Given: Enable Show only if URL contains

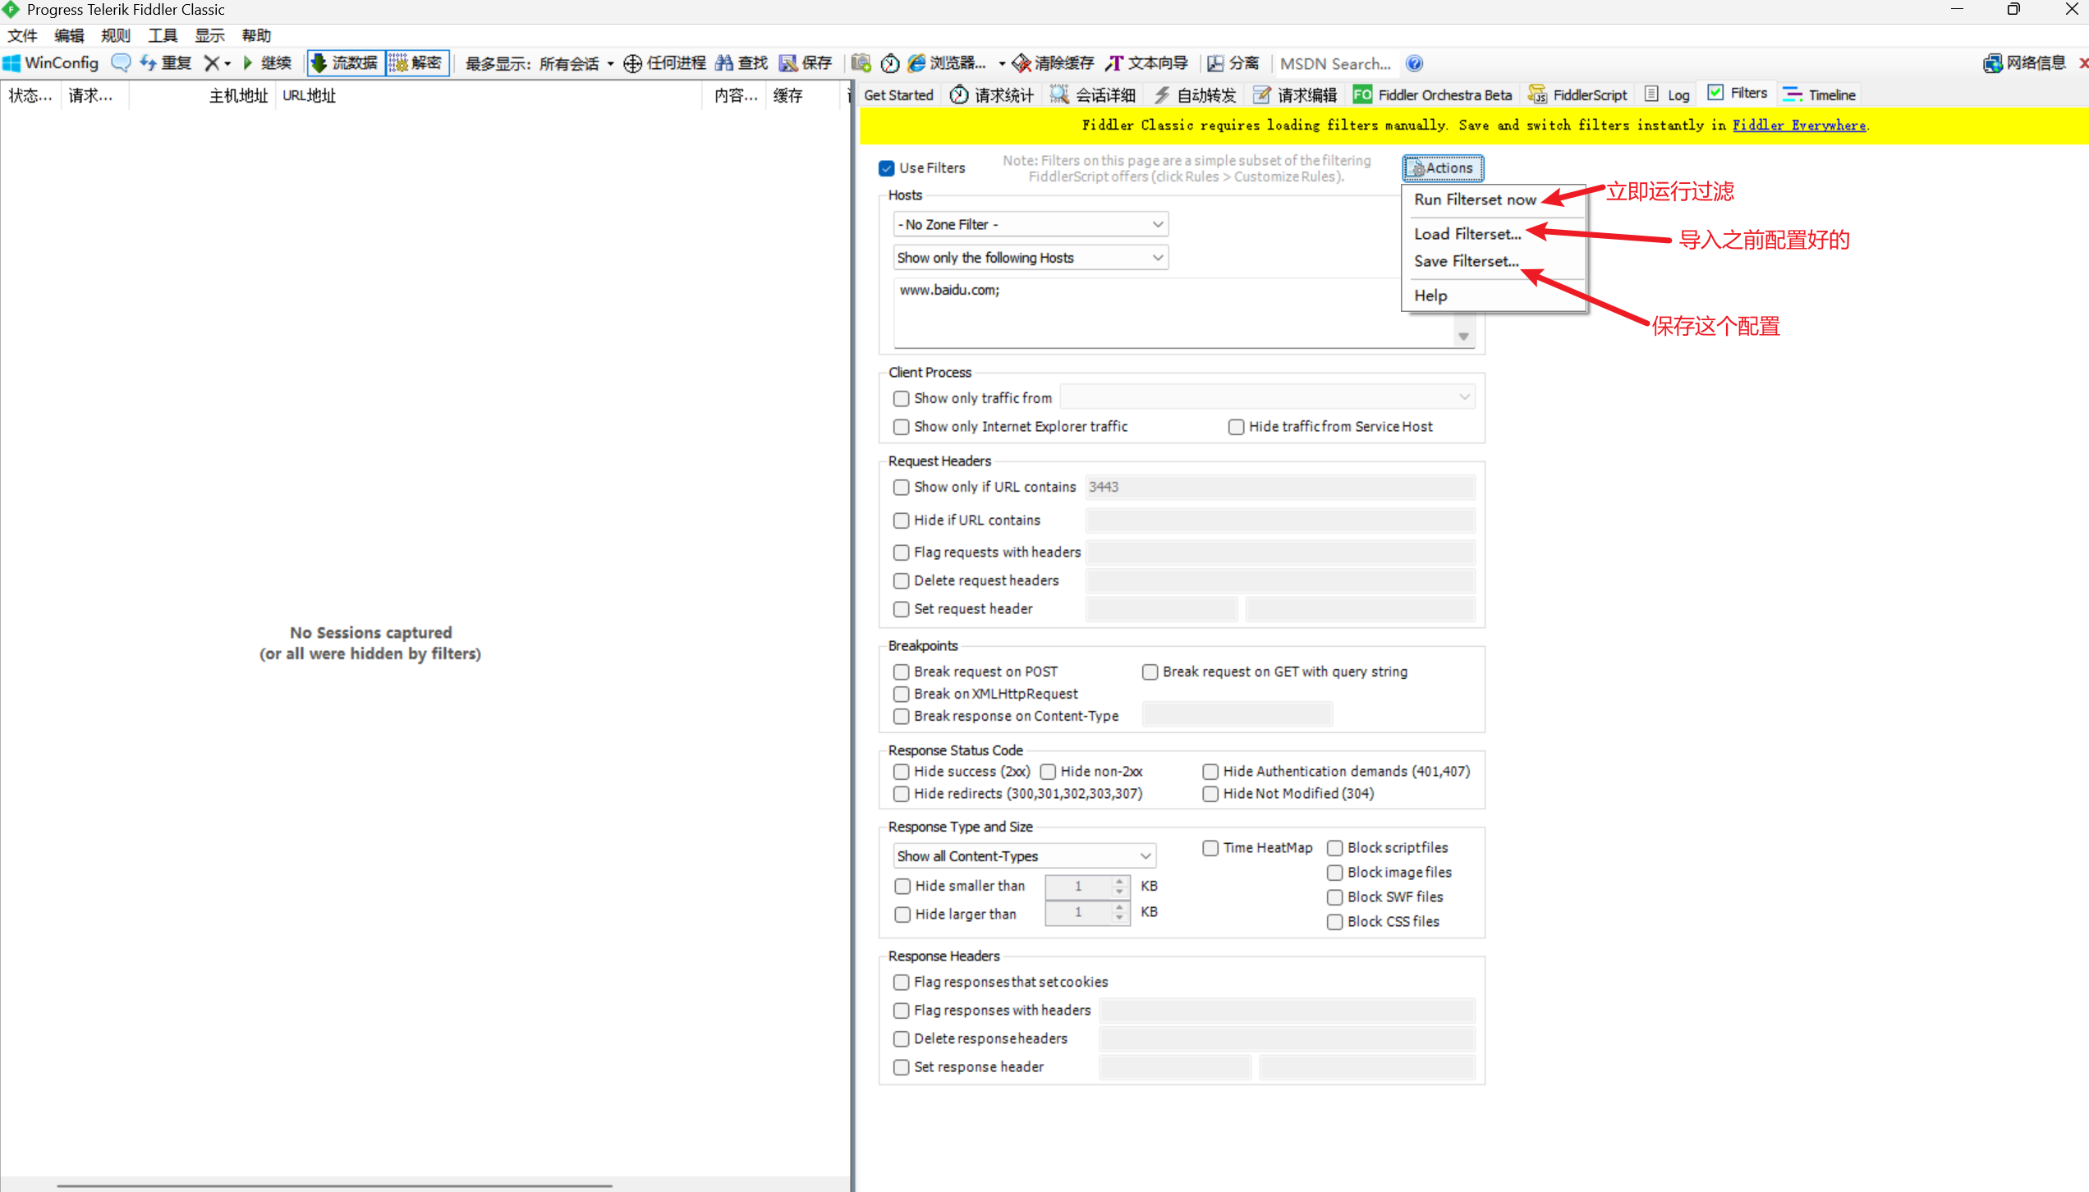Looking at the screenshot, I should tap(902, 488).
